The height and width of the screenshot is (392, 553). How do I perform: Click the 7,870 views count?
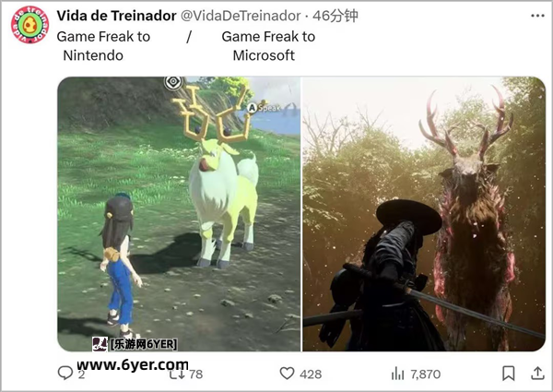tap(426, 374)
